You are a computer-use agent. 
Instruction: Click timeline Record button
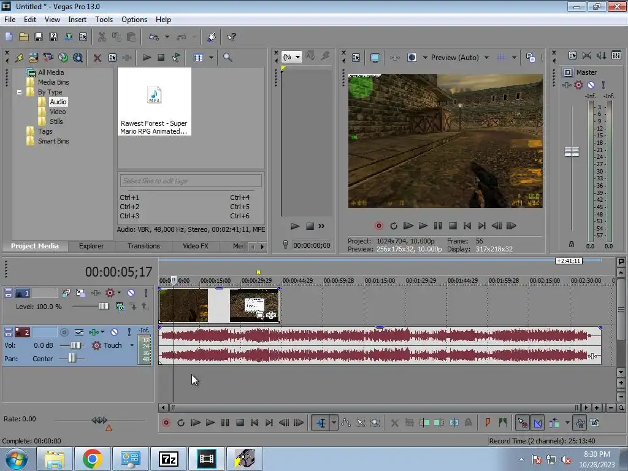[x=166, y=423]
